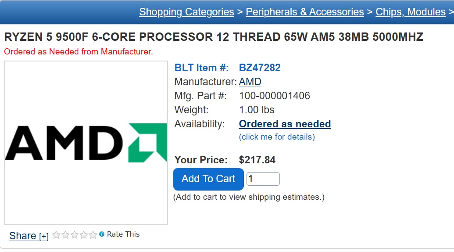Viewport: 454px width, 252px height.
Task: Open the Share link
Action: click(x=23, y=236)
